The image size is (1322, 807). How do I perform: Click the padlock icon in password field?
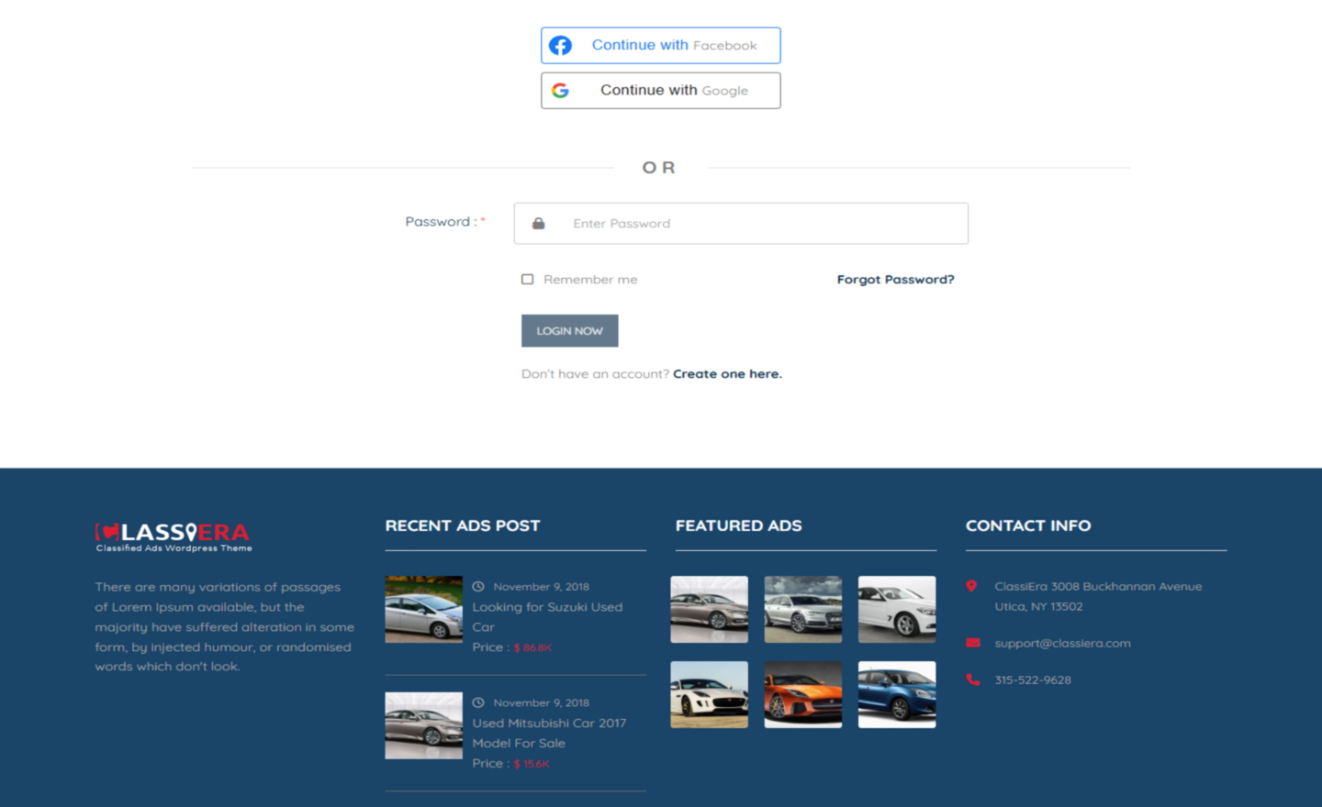point(539,224)
